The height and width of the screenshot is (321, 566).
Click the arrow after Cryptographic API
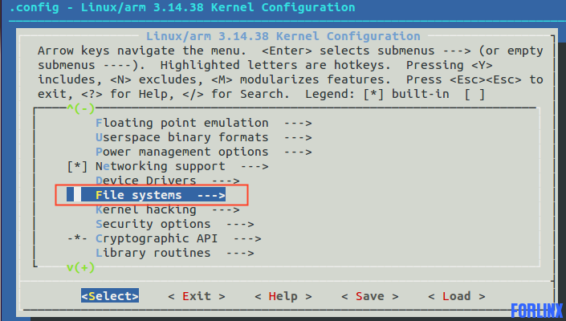point(247,238)
